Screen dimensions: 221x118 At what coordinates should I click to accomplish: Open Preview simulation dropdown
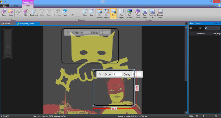[x=152, y=14]
